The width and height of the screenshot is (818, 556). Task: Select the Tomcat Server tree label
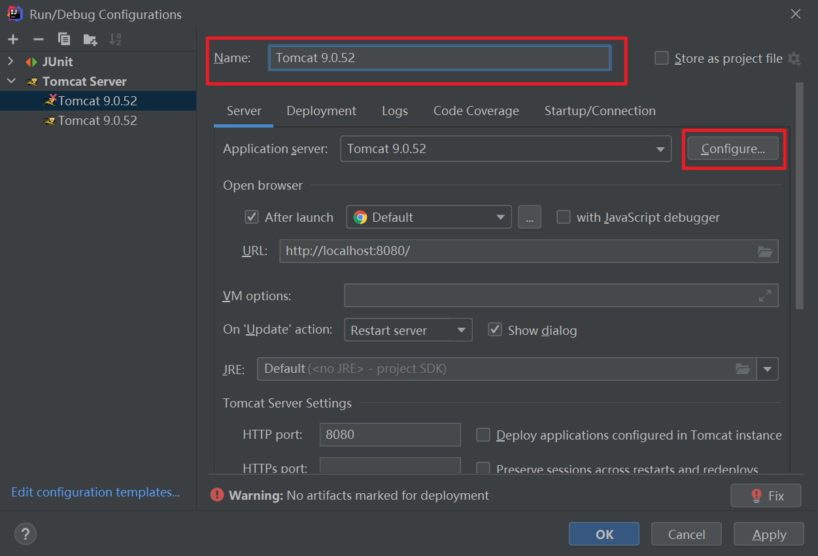(84, 81)
